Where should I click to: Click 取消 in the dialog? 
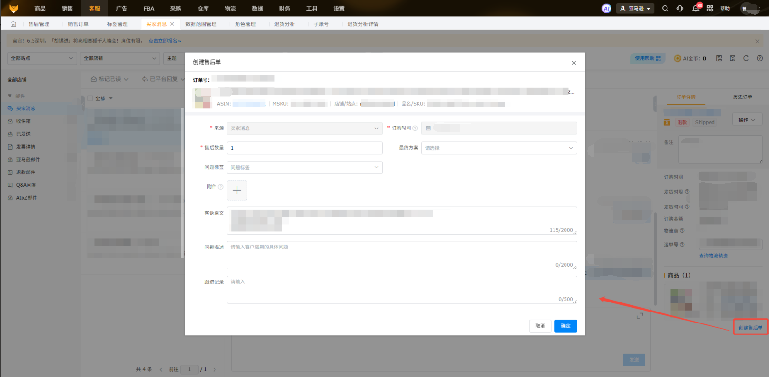[x=540, y=326]
